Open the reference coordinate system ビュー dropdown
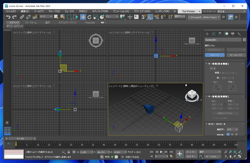Screen dimensions: 250x163 click(112, 17)
